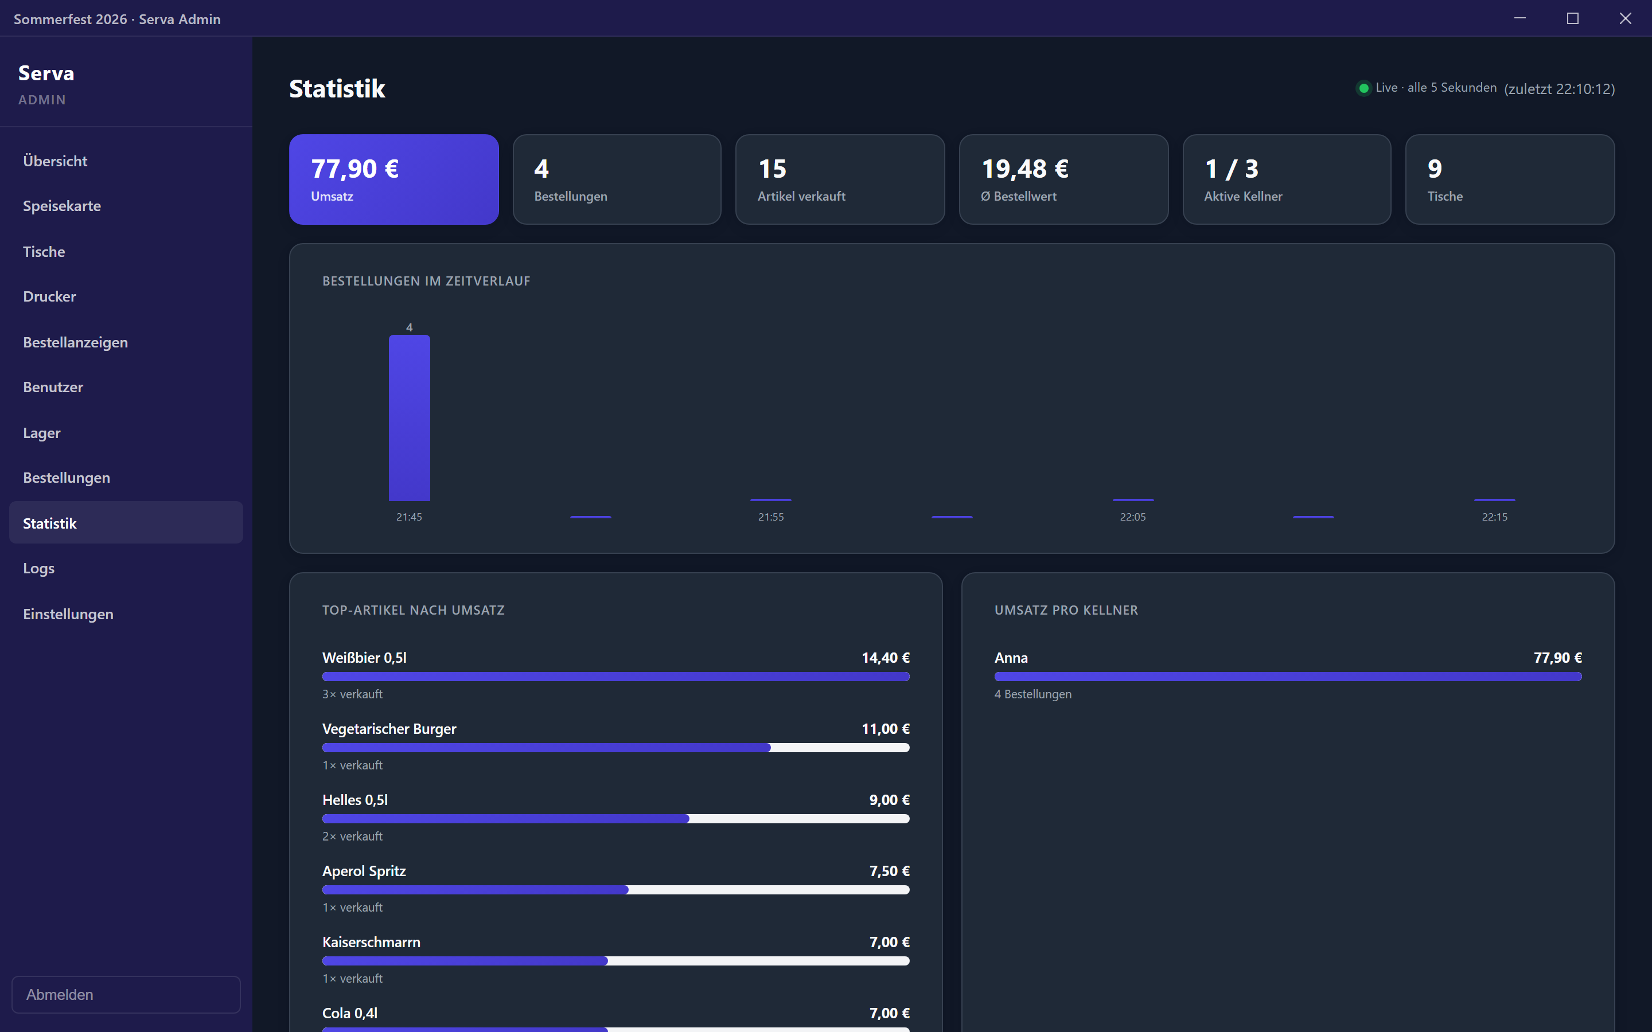Open Bestellanzeigen from the sidebar

126,343
